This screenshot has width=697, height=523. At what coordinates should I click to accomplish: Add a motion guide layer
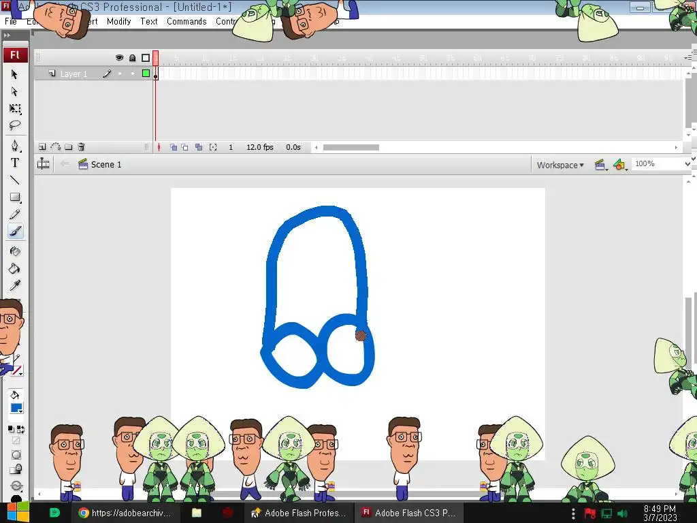pyautogui.click(x=56, y=147)
